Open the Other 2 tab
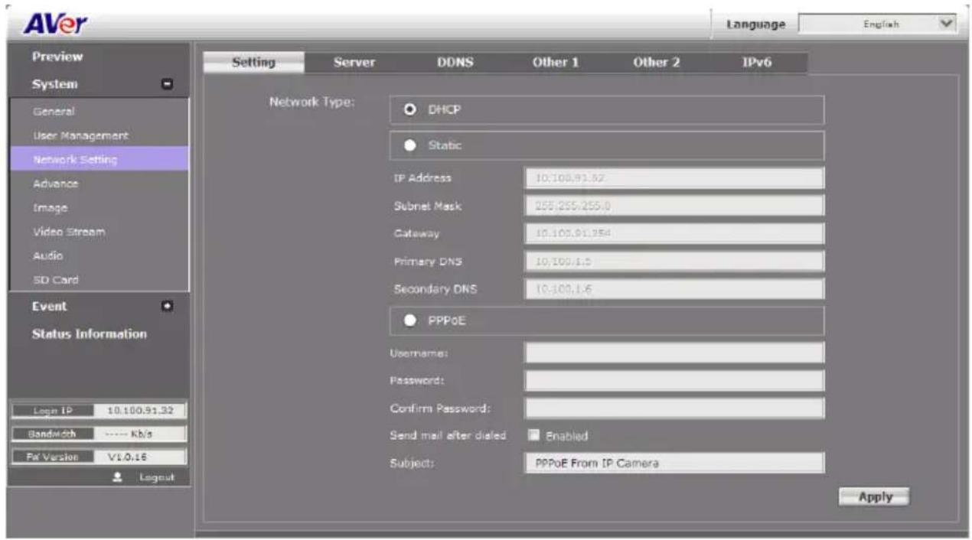The height and width of the screenshot is (540, 972). pos(656,63)
